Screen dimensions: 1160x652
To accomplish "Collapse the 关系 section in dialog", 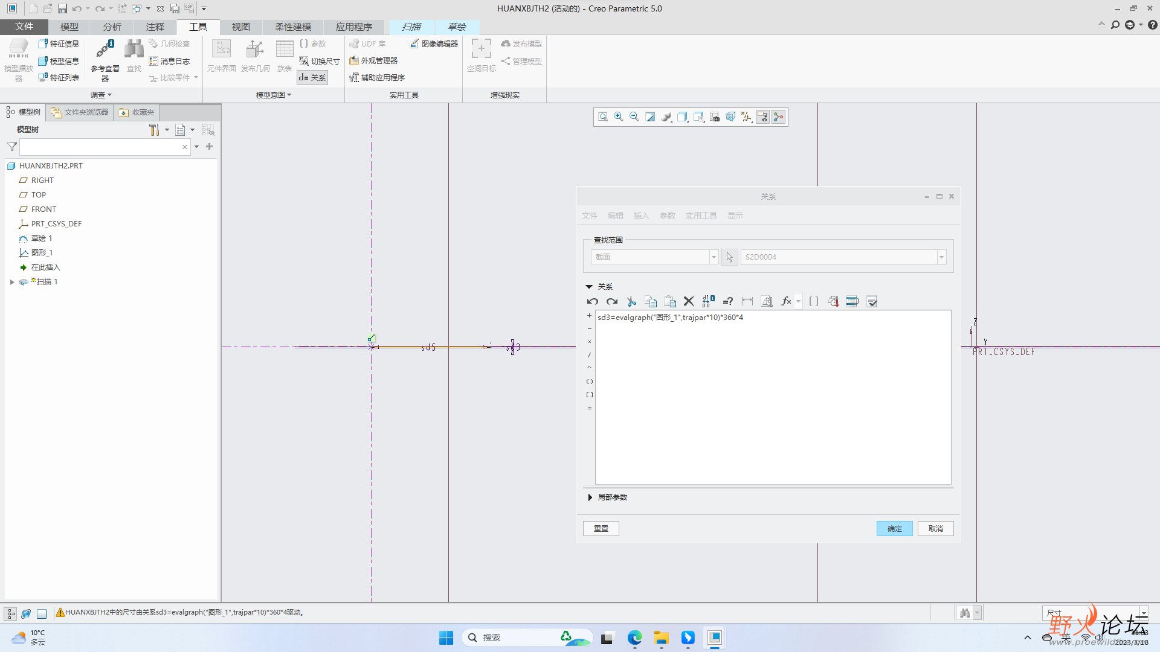I will click(x=589, y=287).
